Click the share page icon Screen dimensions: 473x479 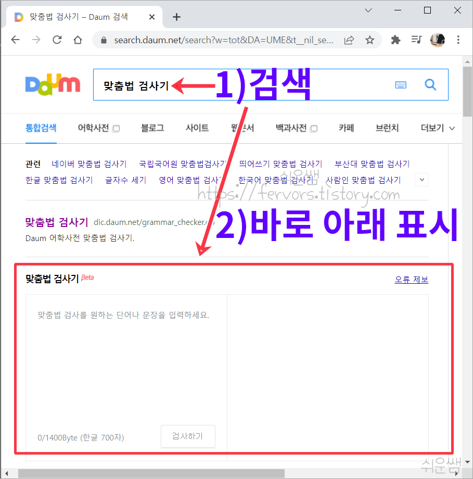coord(349,40)
